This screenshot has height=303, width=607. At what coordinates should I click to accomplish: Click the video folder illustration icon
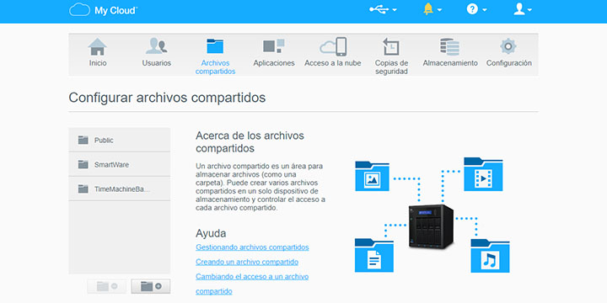(483, 174)
